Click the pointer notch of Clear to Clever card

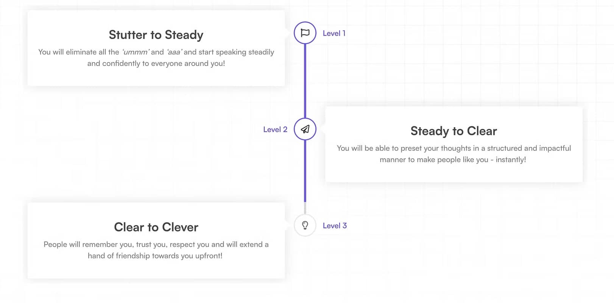[287, 225]
